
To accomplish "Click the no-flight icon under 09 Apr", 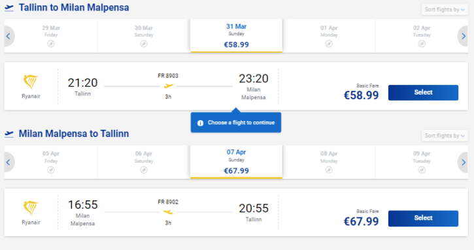I will pyautogui.click(x=422, y=170).
